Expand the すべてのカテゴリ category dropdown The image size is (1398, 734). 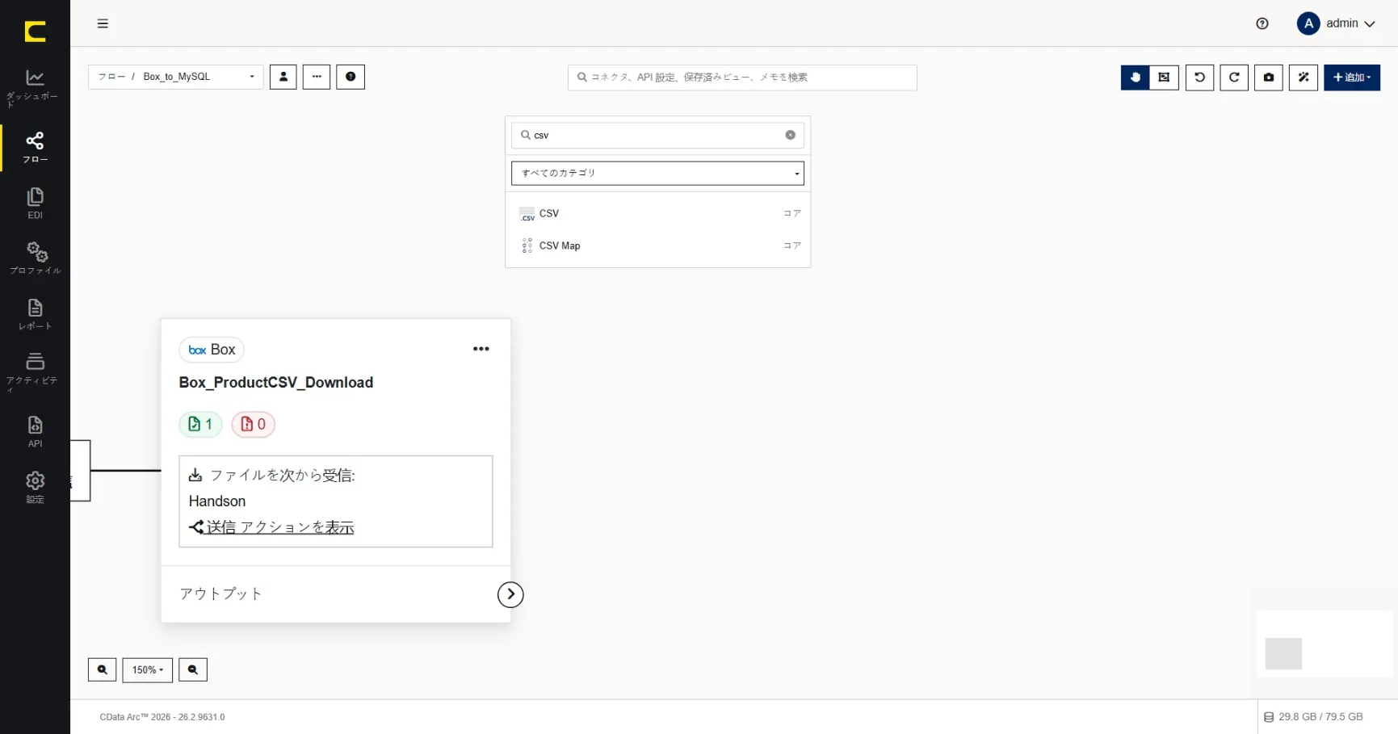click(x=657, y=173)
